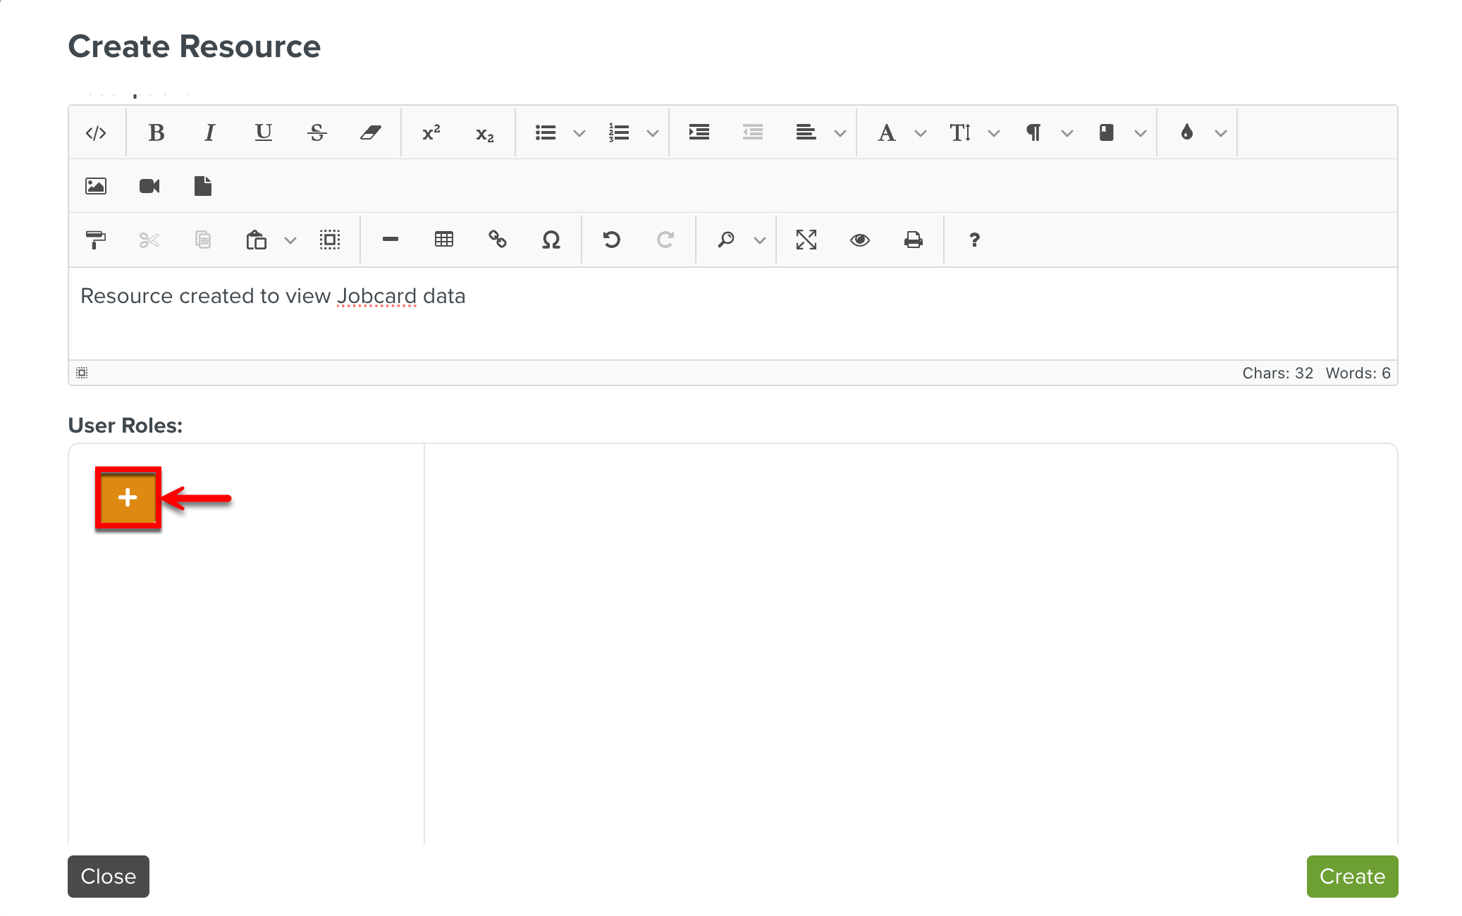Open the editor help question mark
The image size is (1462, 916).
point(975,240)
